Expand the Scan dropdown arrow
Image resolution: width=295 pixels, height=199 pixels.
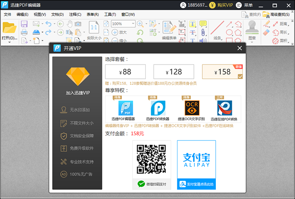click(42, 32)
